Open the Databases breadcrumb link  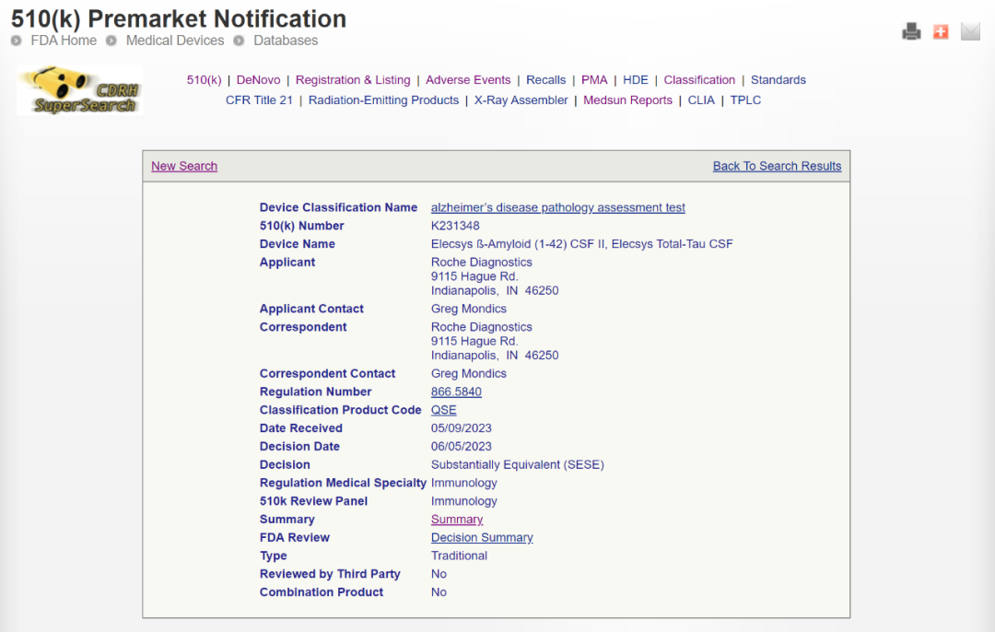point(286,41)
